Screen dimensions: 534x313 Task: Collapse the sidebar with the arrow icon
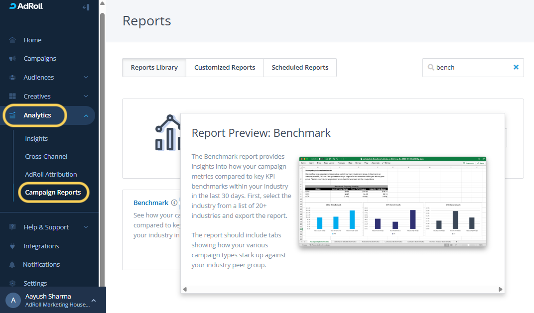click(x=86, y=7)
